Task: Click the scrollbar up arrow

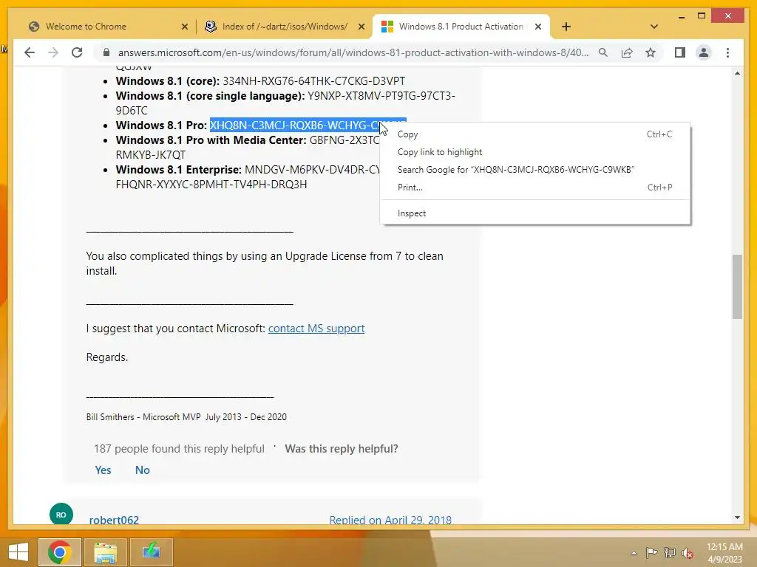Action: click(x=737, y=73)
